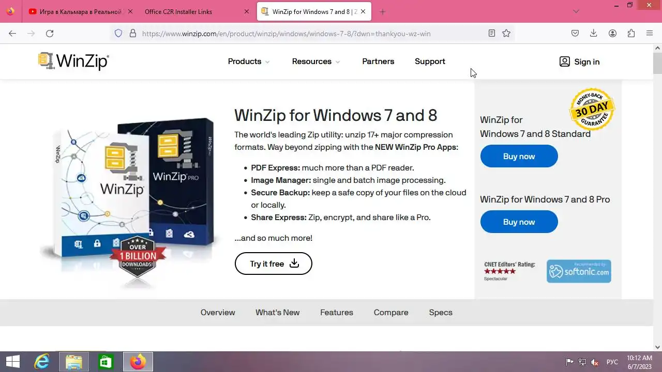Open the Partners menu item
662x372 pixels.
point(378,61)
